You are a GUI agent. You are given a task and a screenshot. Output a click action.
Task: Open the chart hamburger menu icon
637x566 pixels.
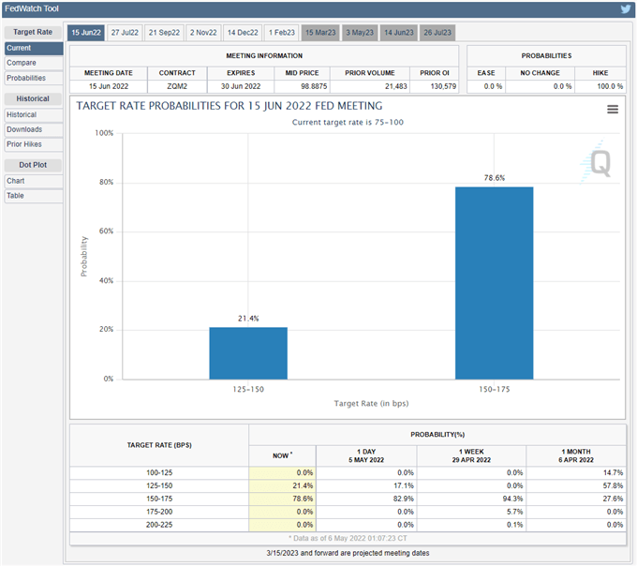[613, 109]
